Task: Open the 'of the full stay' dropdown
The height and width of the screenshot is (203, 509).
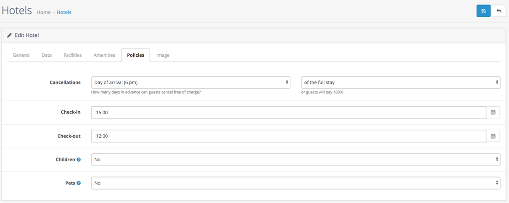Action: [401, 83]
